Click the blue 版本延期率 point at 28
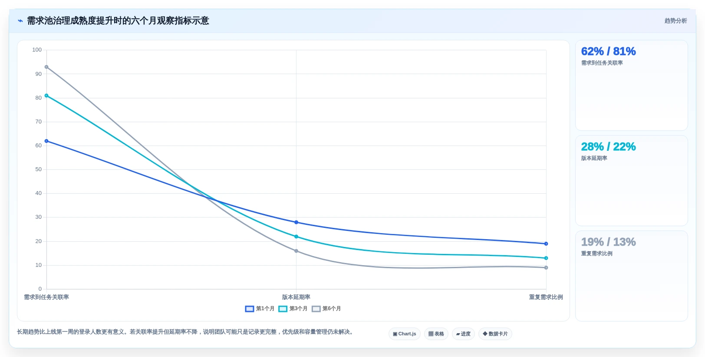Screen dimensions: 705x357 pos(296,222)
